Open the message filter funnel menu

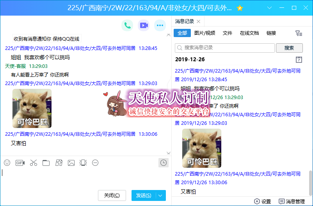pos(299,34)
